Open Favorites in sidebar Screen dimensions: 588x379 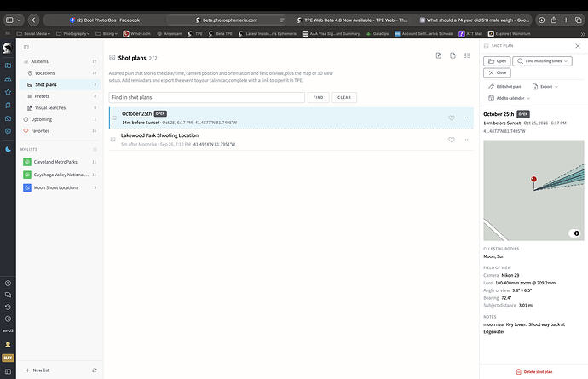click(60, 131)
